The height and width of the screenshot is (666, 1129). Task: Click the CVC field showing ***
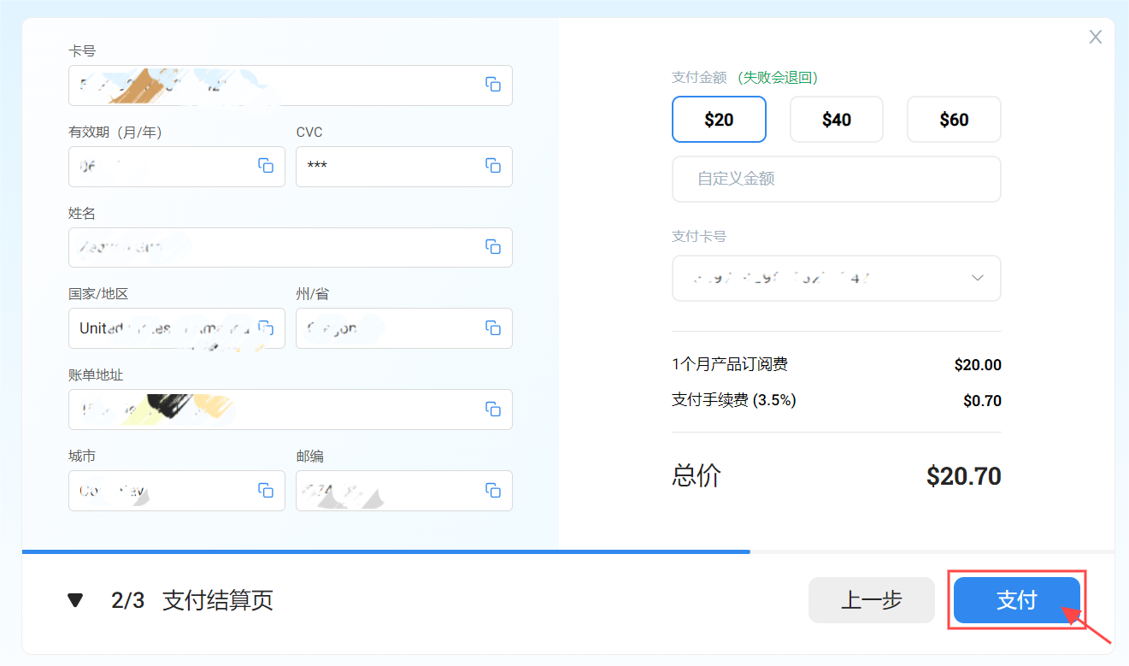404,166
